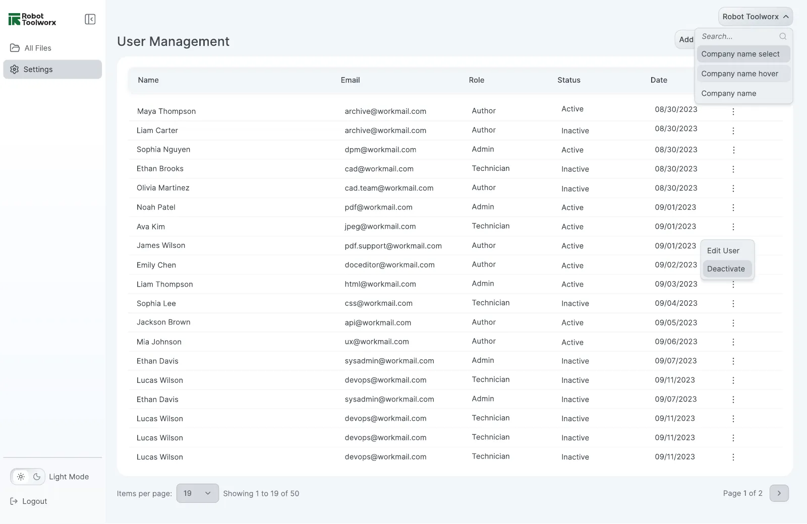Click the Robot Toolworx logo
The width and height of the screenshot is (807, 524).
coord(32,19)
